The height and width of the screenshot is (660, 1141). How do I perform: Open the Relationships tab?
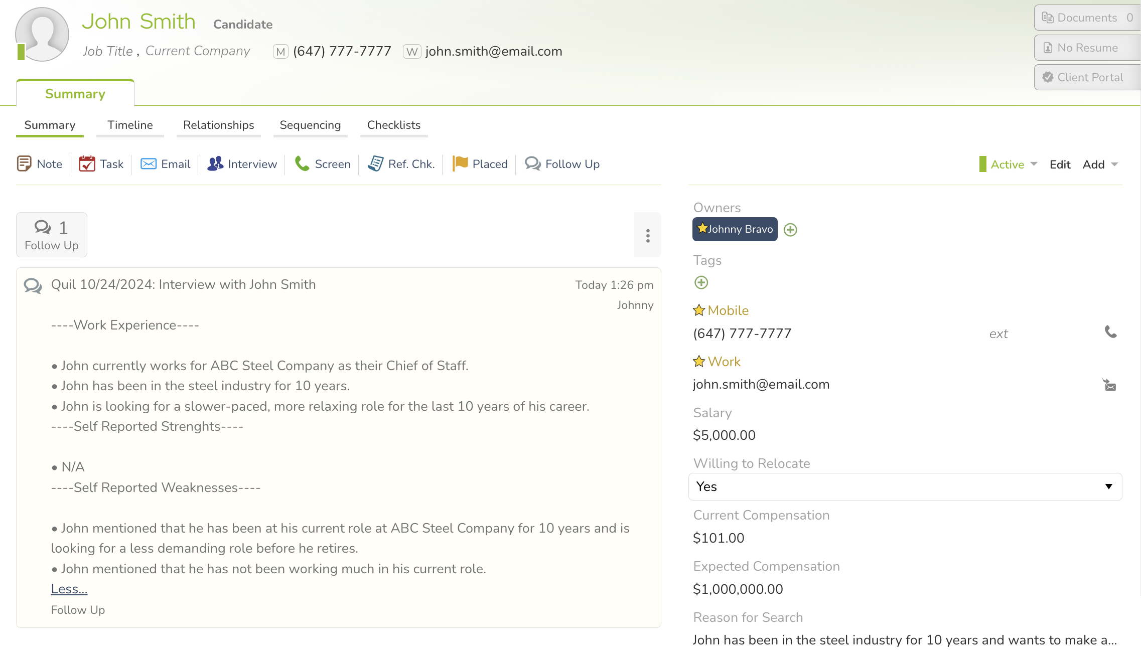[218, 125]
